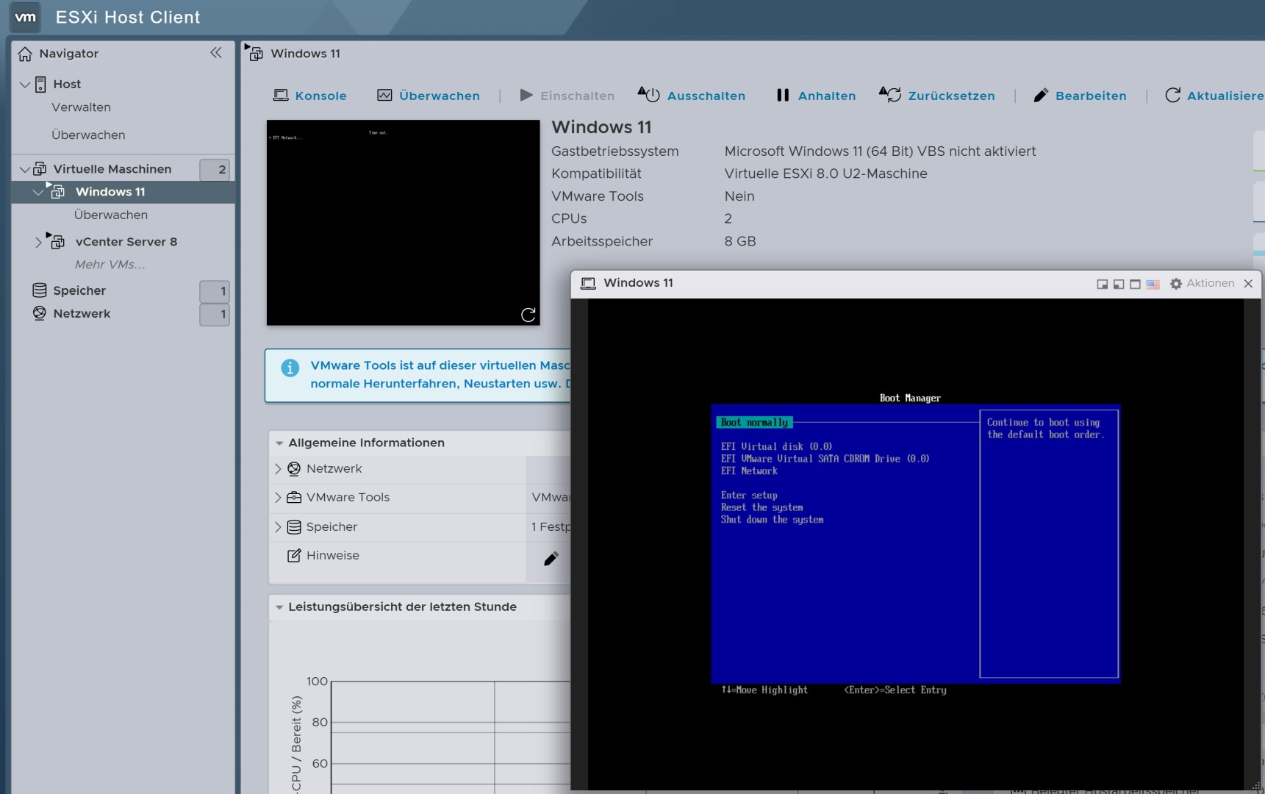The width and height of the screenshot is (1265, 794).
Task: Click the Zurücksetzen reset icon
Action: [890, 94]
